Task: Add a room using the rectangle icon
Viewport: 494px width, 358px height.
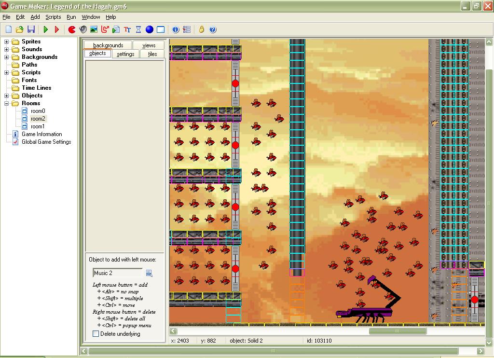Action: [x=161, y=29]
